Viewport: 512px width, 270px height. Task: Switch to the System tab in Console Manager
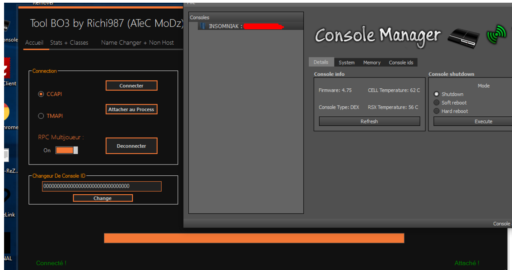pyautogui.click(x=346, y=62)
